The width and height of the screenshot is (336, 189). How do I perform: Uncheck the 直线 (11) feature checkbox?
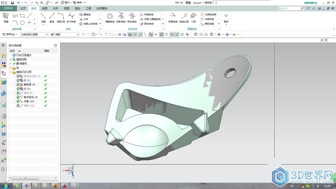(18, 106)
